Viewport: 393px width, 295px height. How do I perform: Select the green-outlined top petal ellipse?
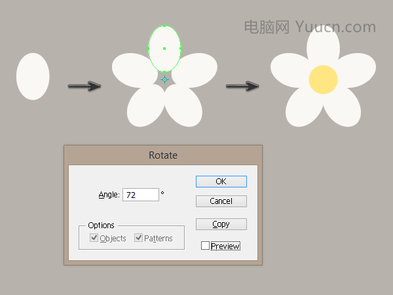tap(164, 49)
